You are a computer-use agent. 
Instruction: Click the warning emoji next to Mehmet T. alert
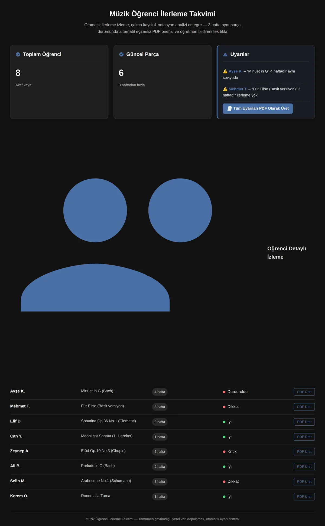point(225,89)
